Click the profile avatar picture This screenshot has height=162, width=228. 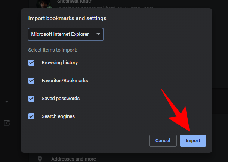pyautogui.click(x=43, y=4)
